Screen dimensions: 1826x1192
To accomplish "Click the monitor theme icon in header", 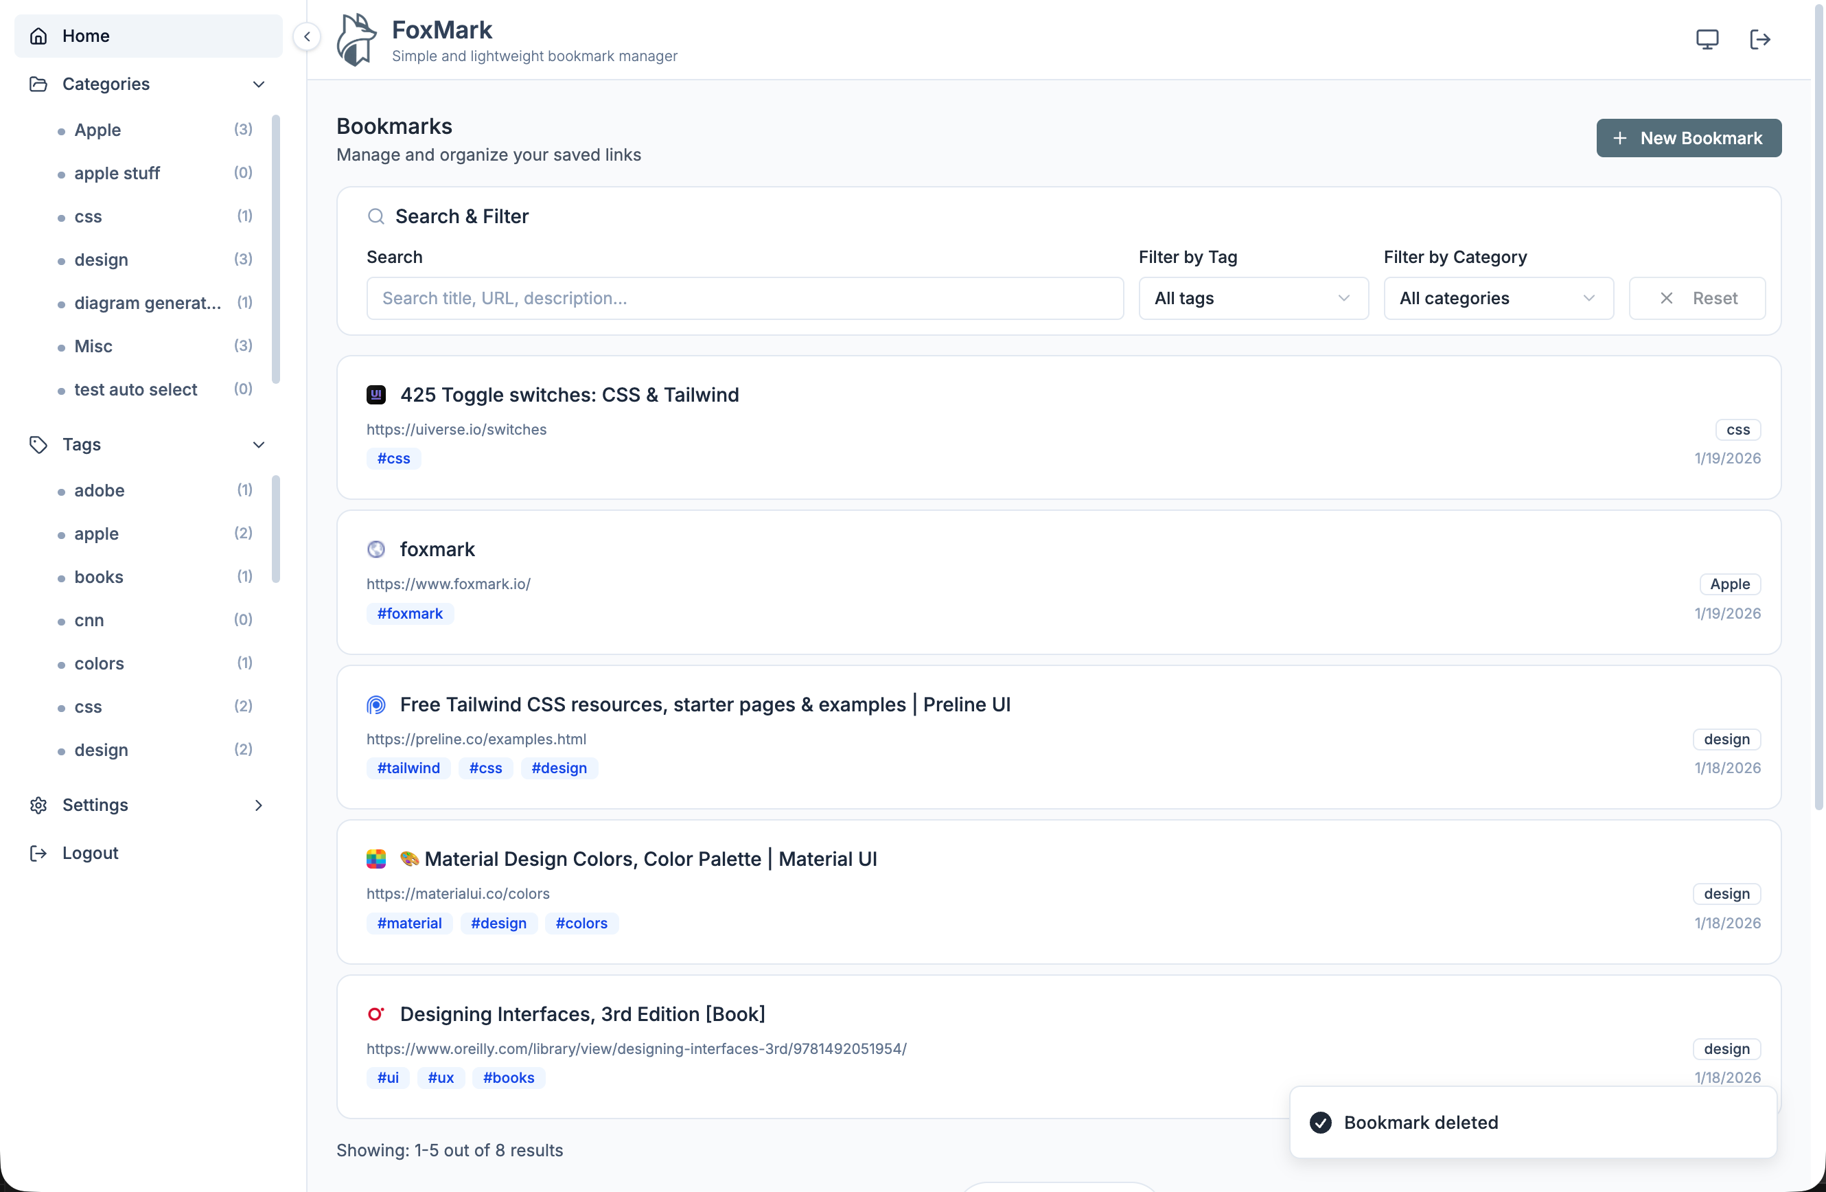I will (x=1707, y=39).
